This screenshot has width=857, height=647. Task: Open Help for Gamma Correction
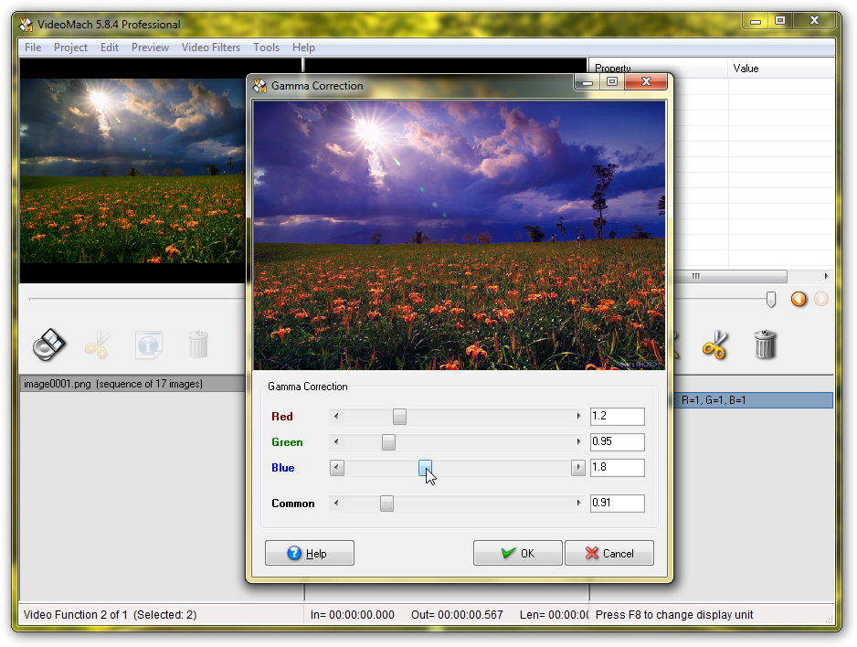pos(309,553)
